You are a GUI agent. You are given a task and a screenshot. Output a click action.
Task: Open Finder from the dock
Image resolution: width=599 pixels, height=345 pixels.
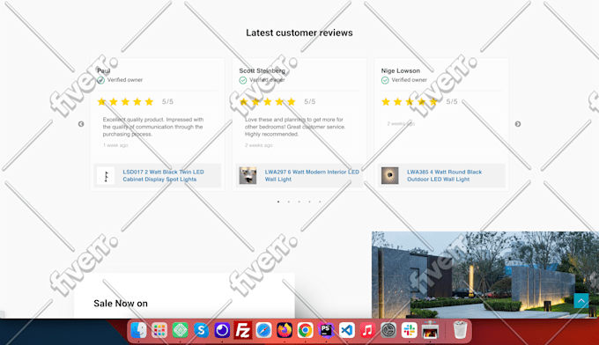(x=138, y=330)
